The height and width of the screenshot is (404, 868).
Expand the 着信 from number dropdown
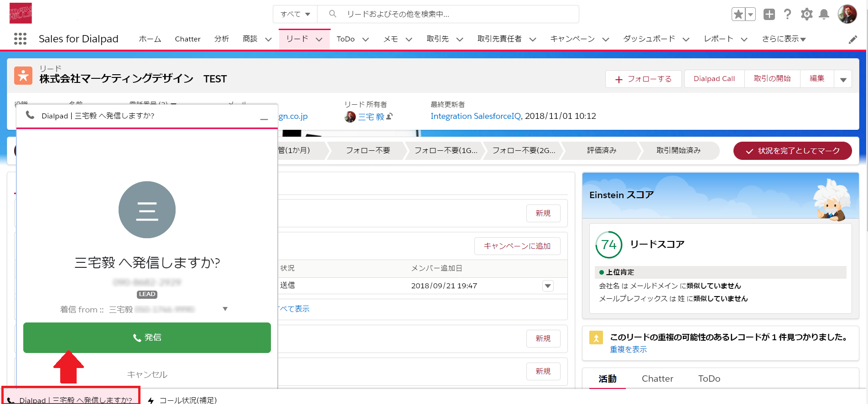click(225, 309)
